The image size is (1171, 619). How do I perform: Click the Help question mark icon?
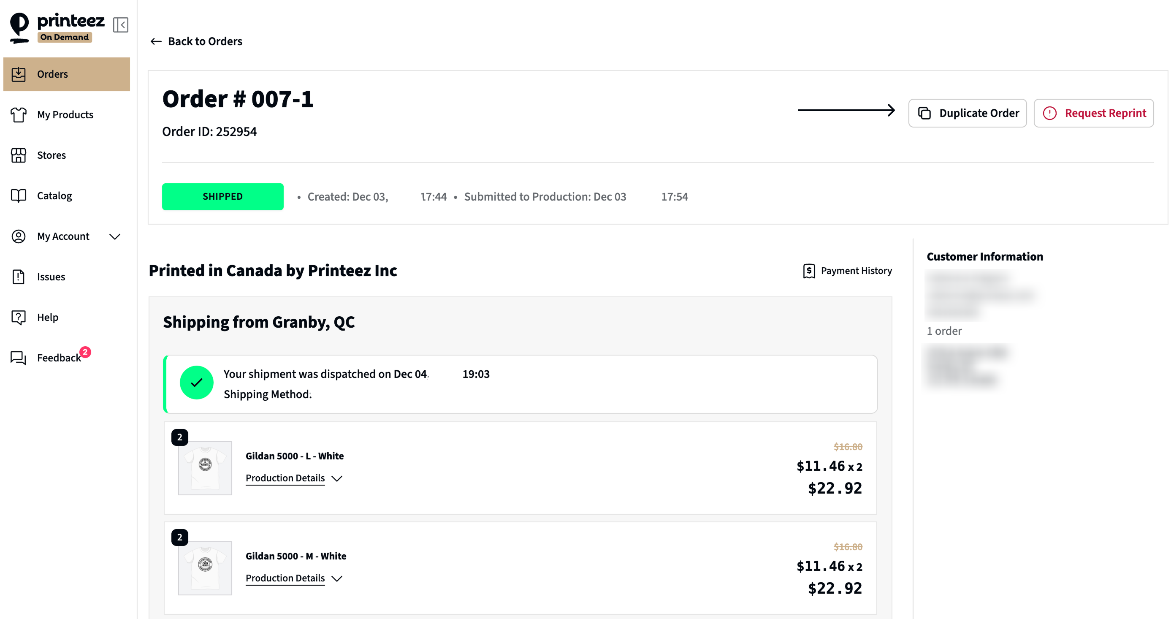click(19, 317)
